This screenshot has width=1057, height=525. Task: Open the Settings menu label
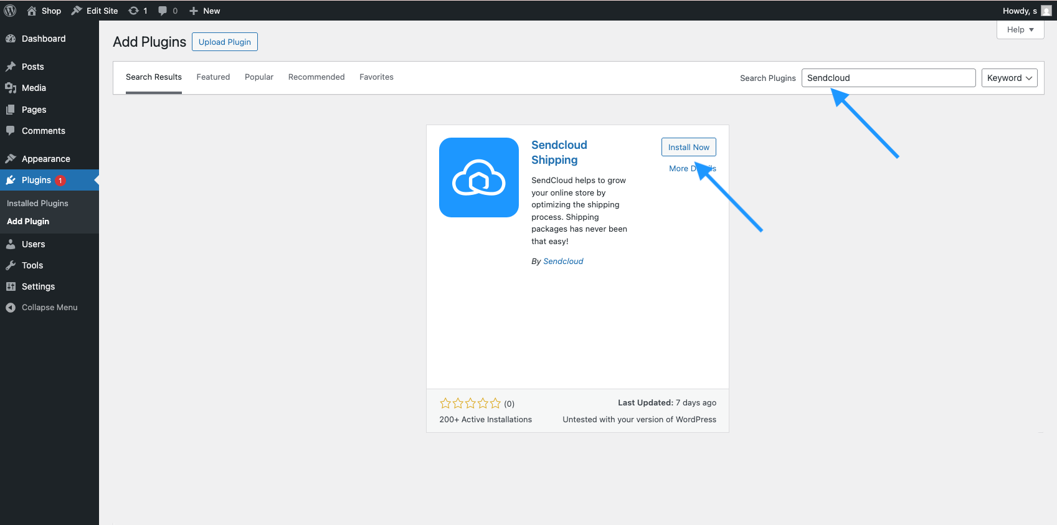39,286
